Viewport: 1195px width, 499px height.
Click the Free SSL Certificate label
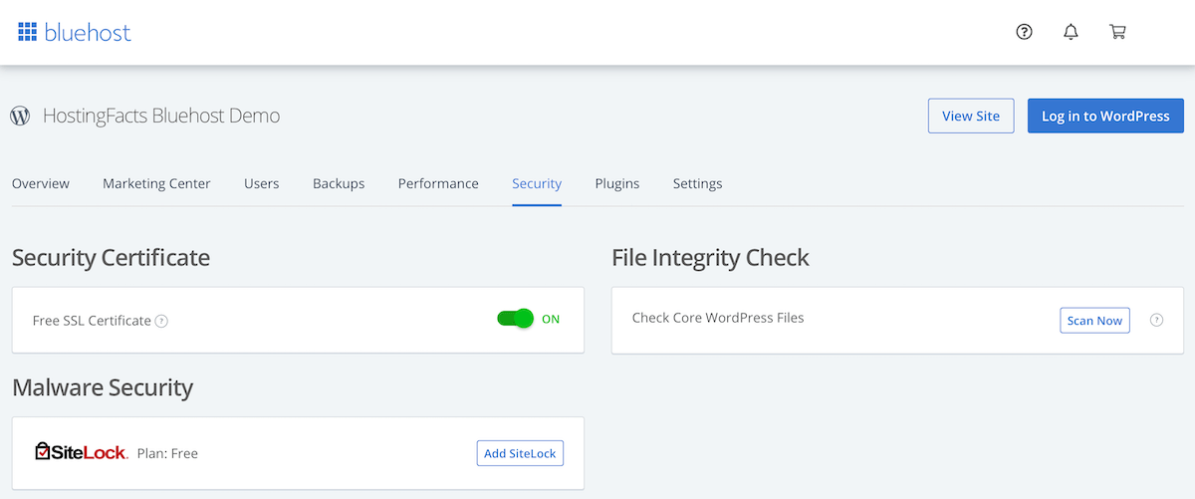pyautogui.click(x=92, y=321)
